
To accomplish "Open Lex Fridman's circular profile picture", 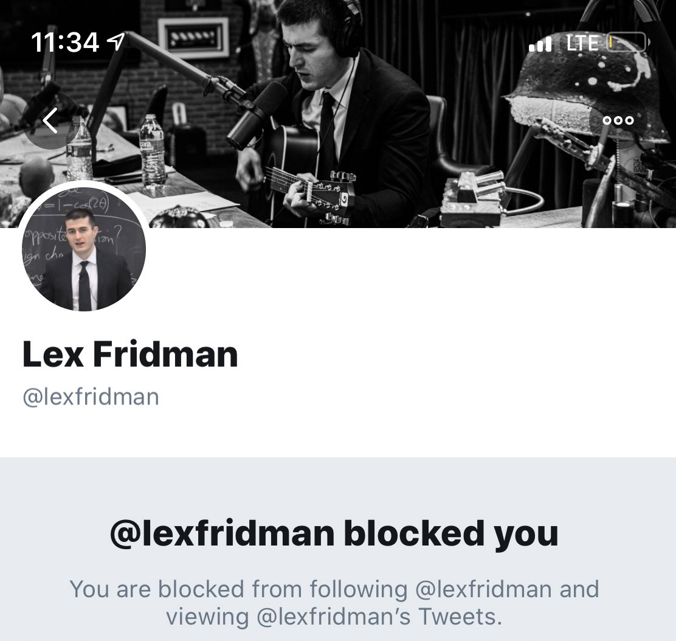I will [84, 249].
